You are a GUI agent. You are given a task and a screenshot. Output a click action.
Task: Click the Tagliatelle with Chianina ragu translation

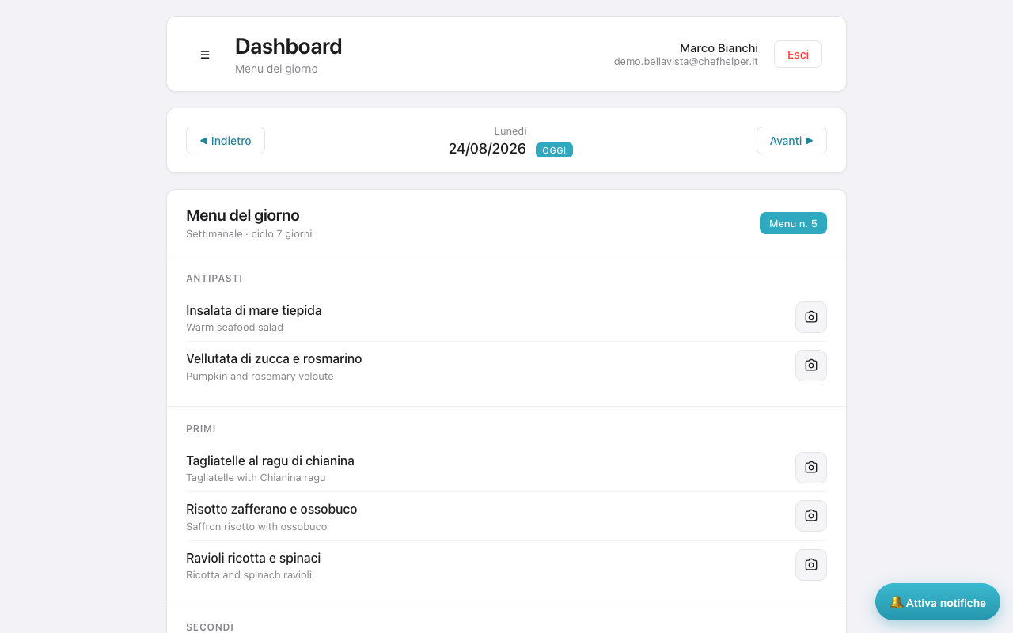[256, 478]
